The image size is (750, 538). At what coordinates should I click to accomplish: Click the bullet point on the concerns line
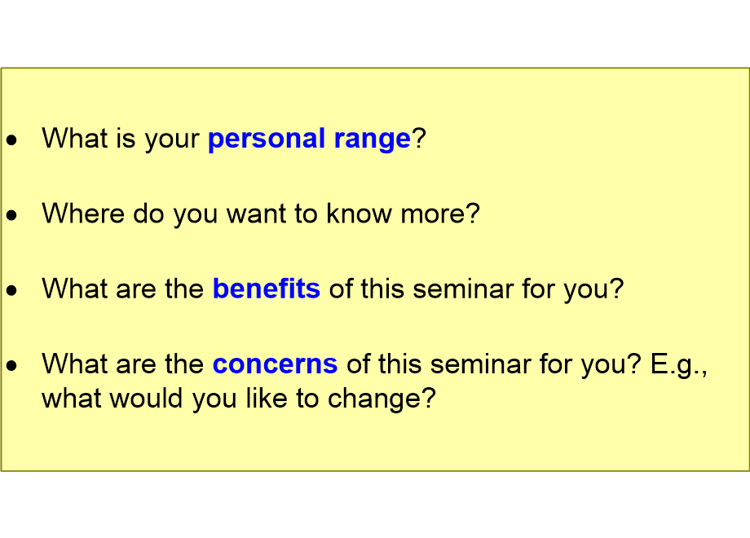coord(11,365)
